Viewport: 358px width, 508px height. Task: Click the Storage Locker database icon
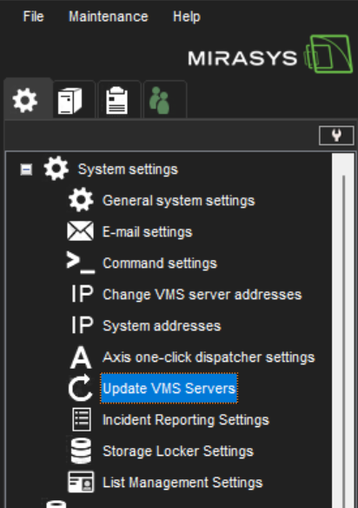click(81, 451)
